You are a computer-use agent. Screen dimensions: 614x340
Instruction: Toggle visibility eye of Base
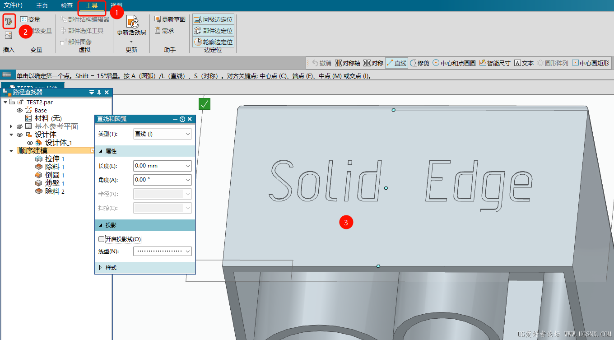tap(19, 110)
